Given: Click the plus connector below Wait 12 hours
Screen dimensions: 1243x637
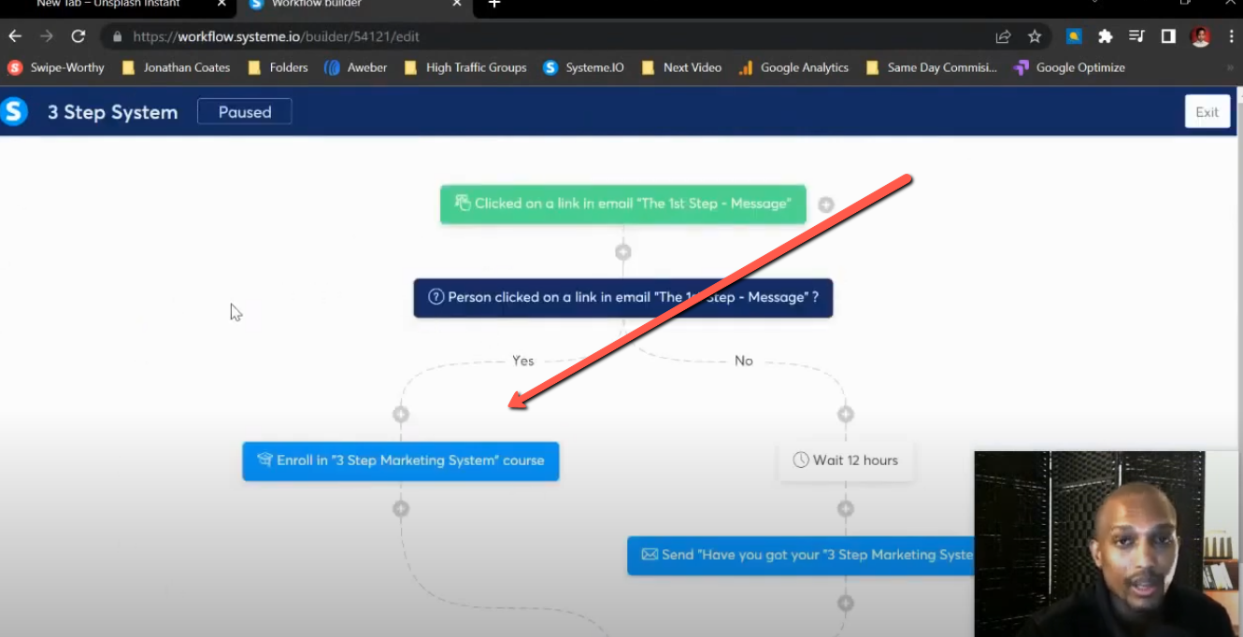Looking at the screenshot, I should (x=845, y=508).
